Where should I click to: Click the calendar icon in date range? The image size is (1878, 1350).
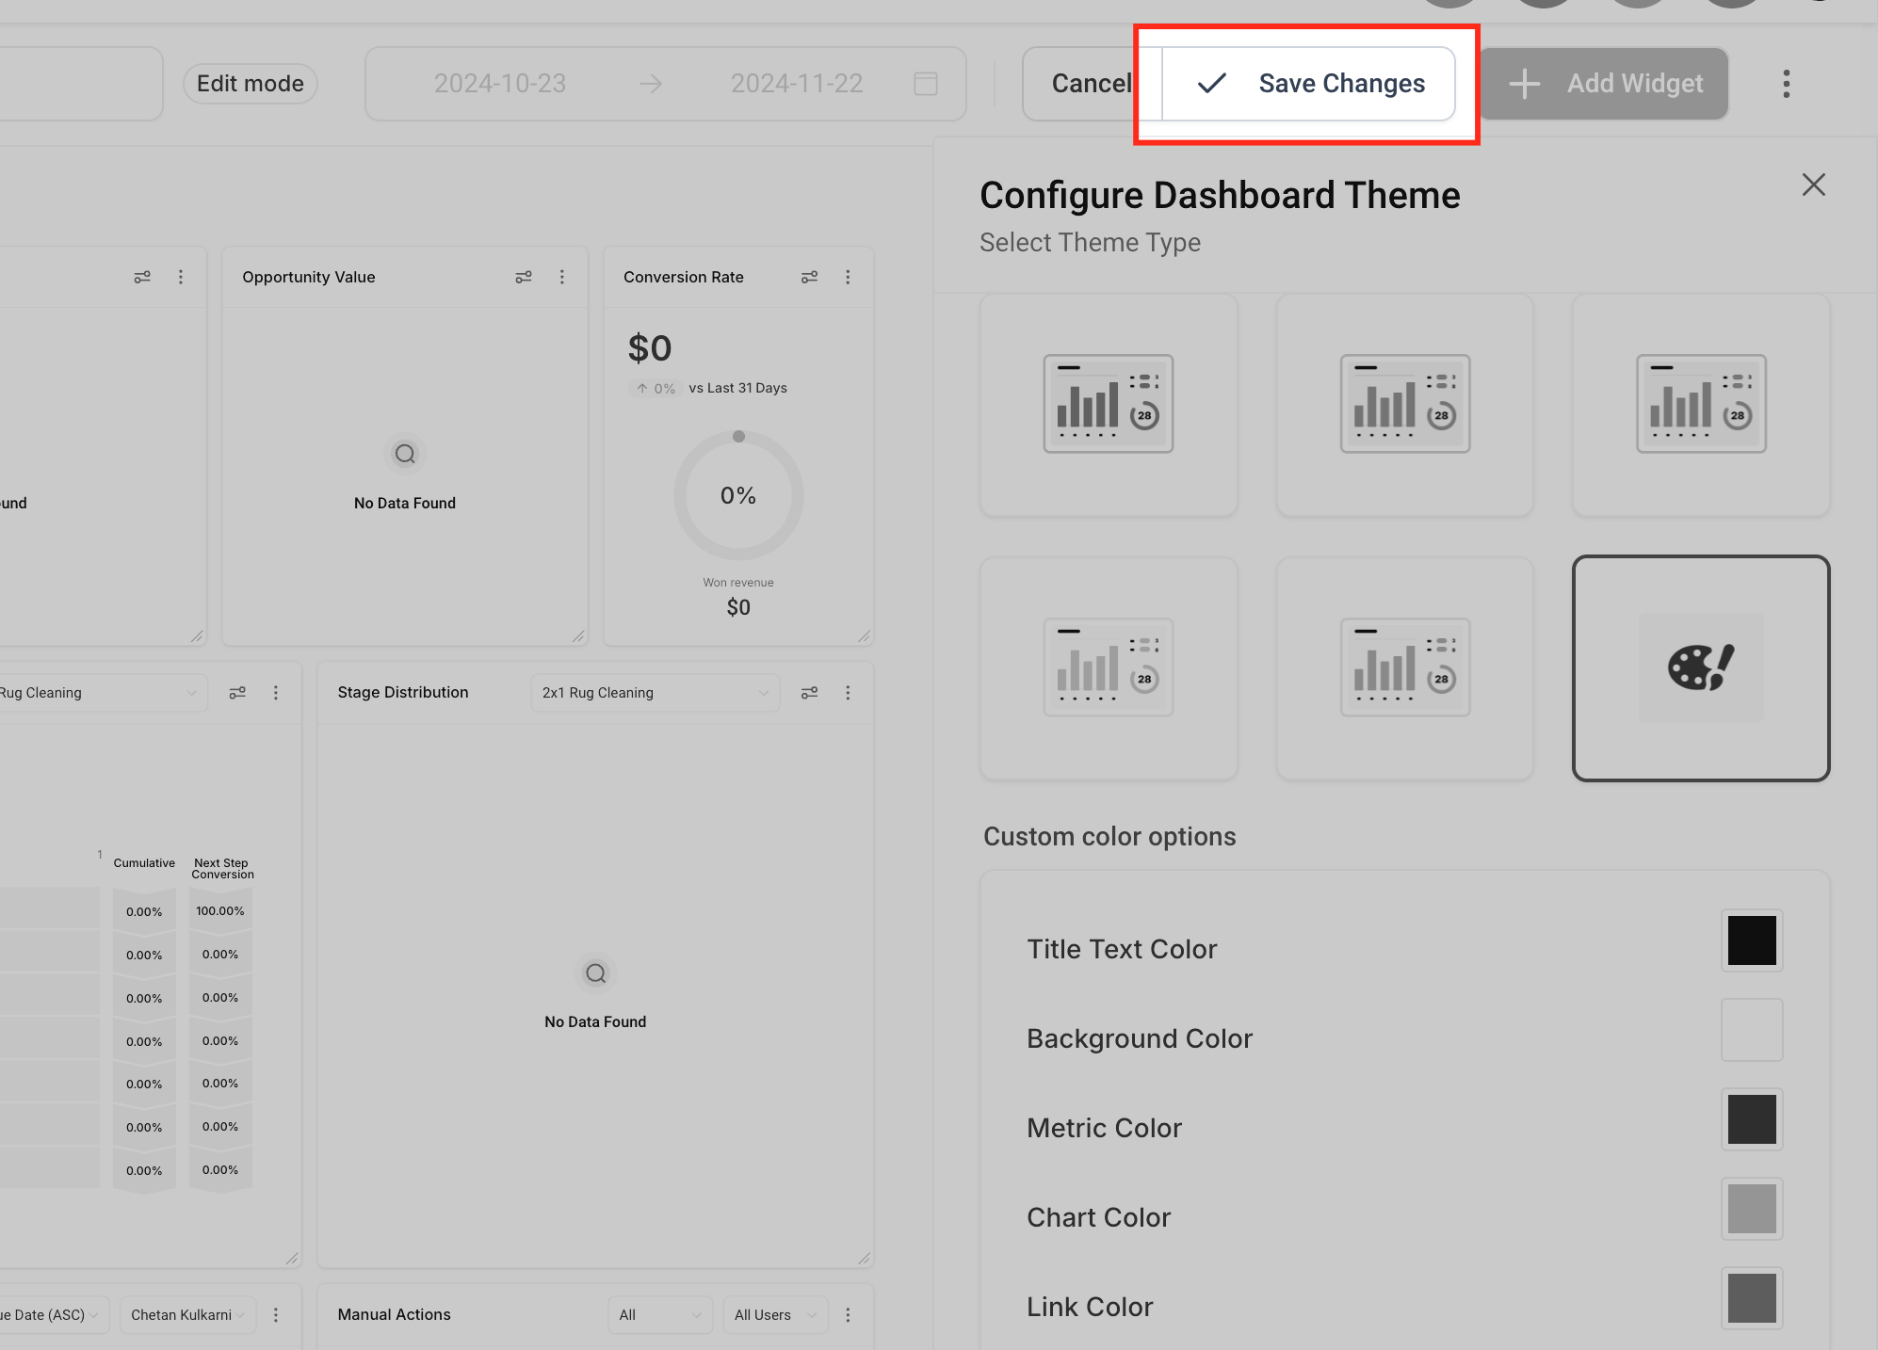tap(926, 84)
